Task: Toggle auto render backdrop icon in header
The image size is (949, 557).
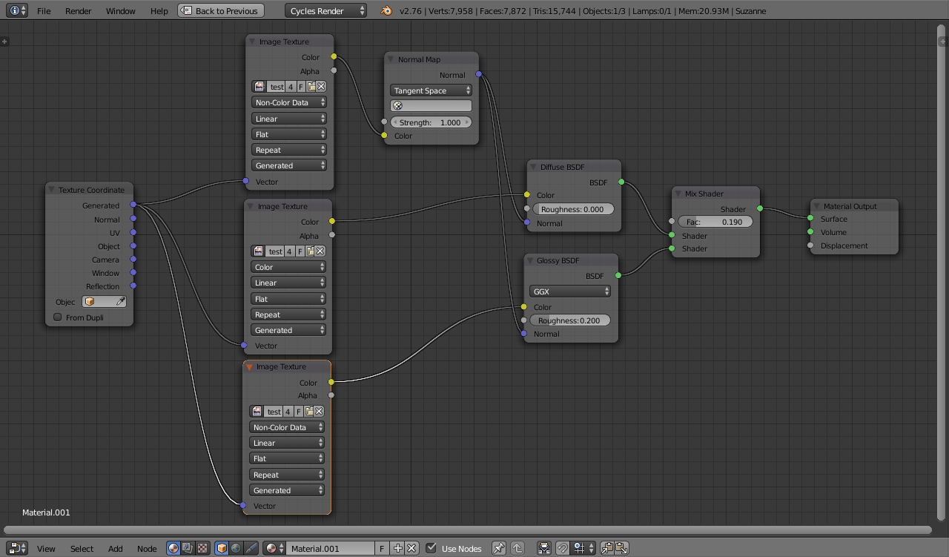Action: 545,548
